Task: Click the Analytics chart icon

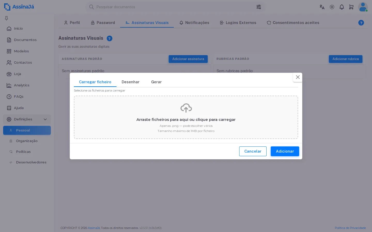Action: click(9, 85)
